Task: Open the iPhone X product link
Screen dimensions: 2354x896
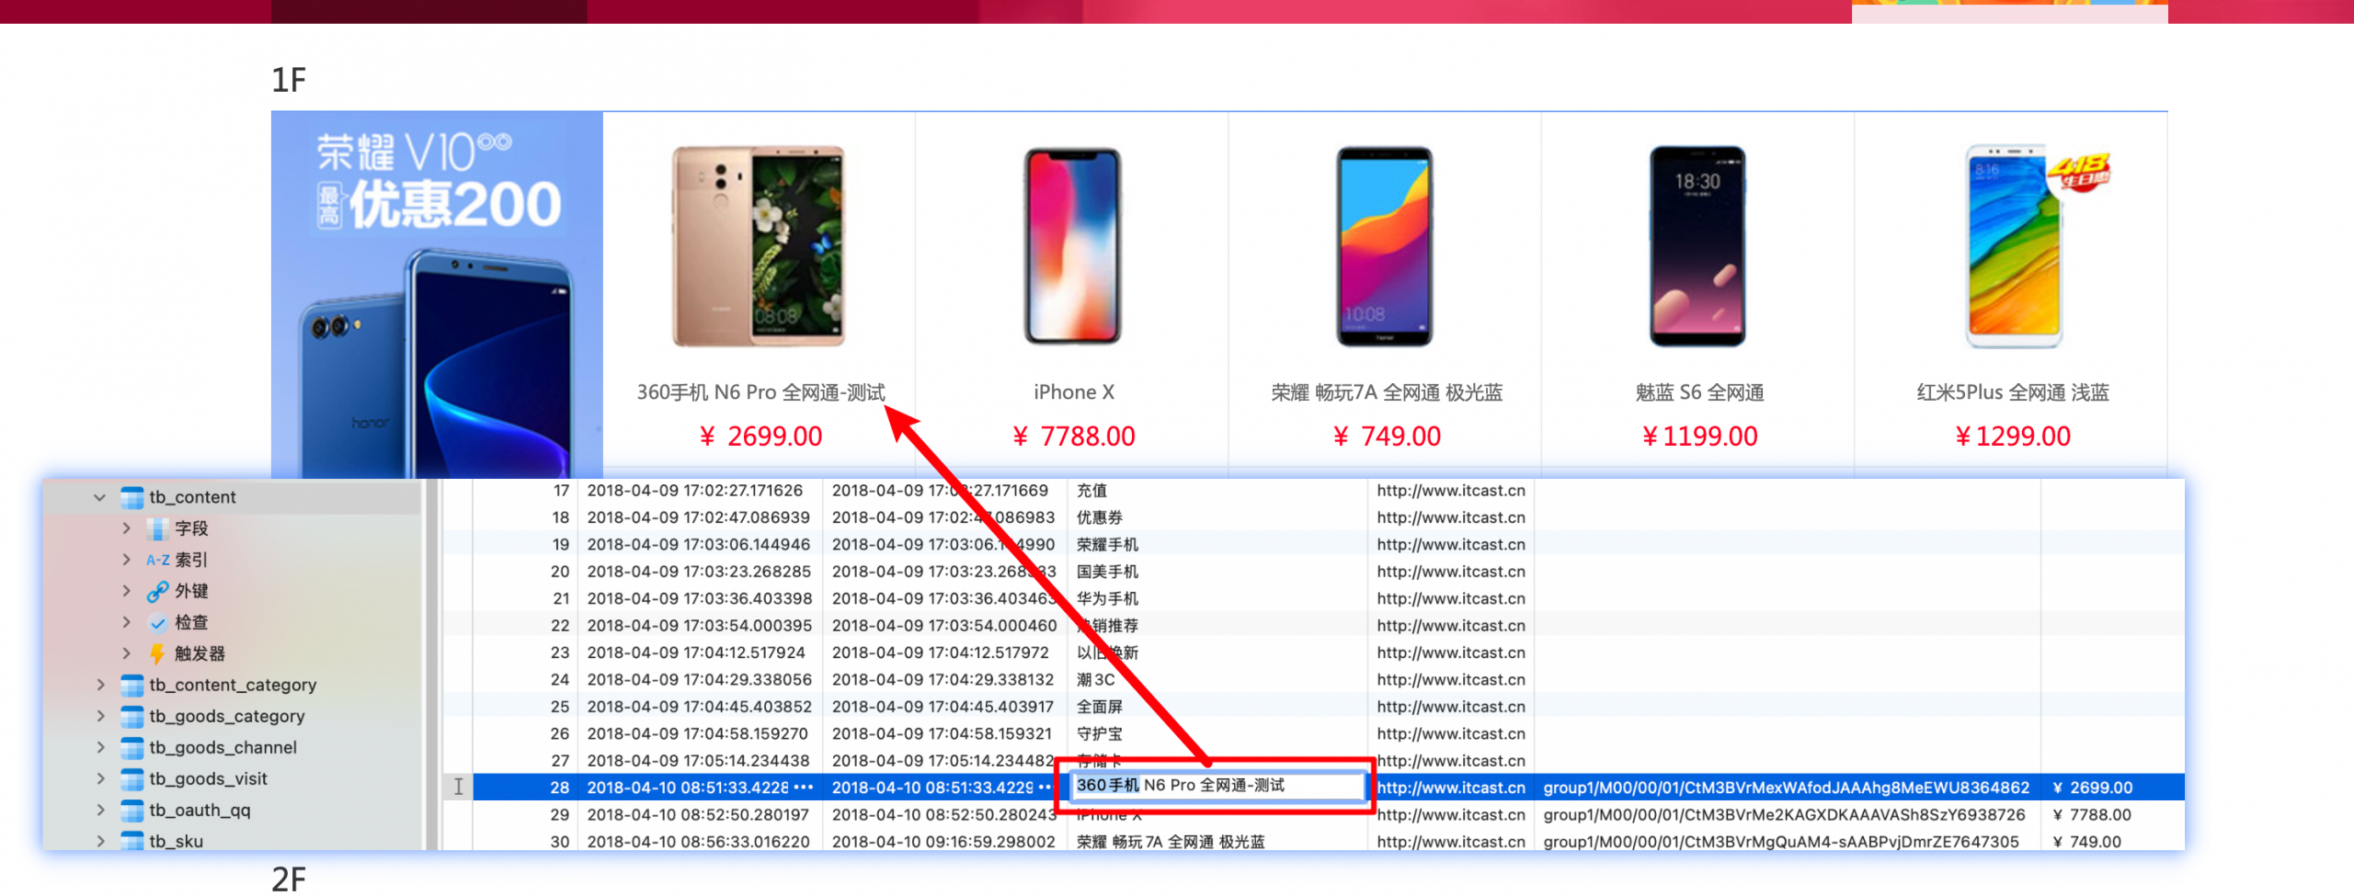Action: click(1073, 392)
